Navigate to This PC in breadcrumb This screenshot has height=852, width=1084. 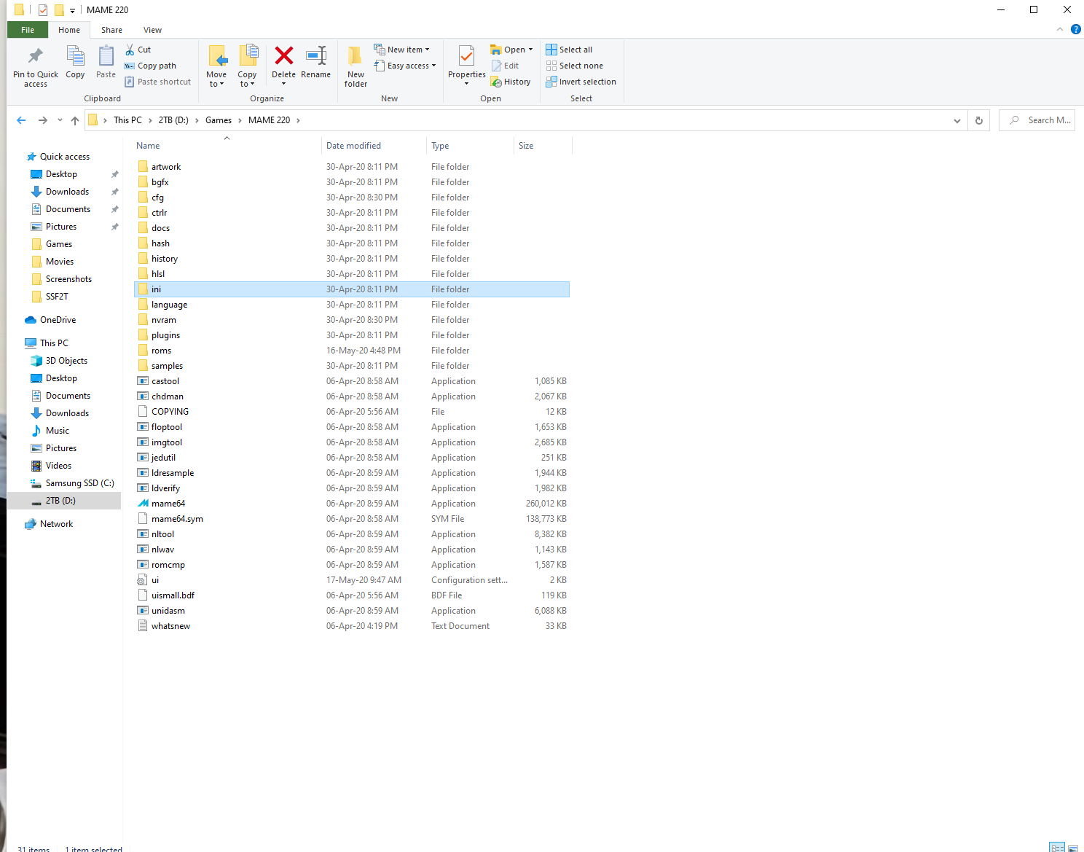(x=127, y=120)
